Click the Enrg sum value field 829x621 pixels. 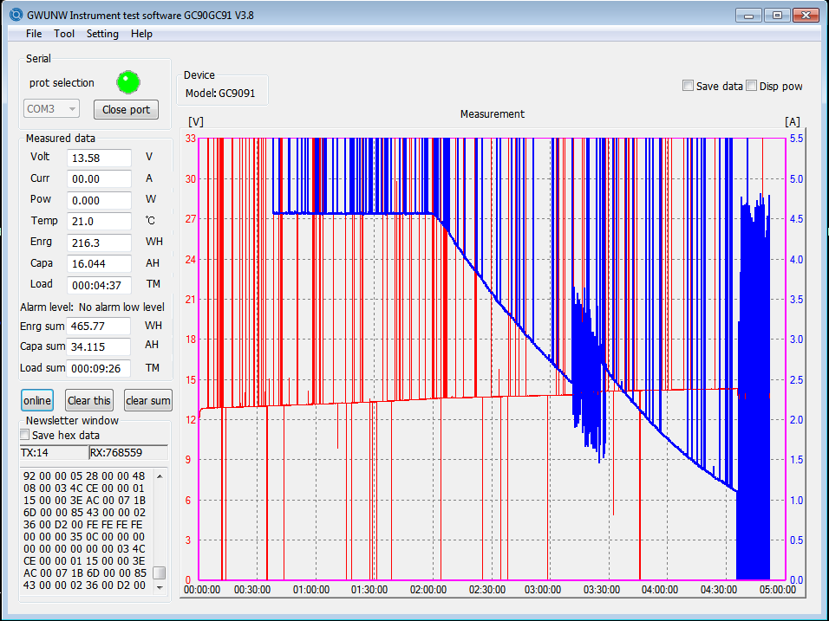(x=98, y=326)
